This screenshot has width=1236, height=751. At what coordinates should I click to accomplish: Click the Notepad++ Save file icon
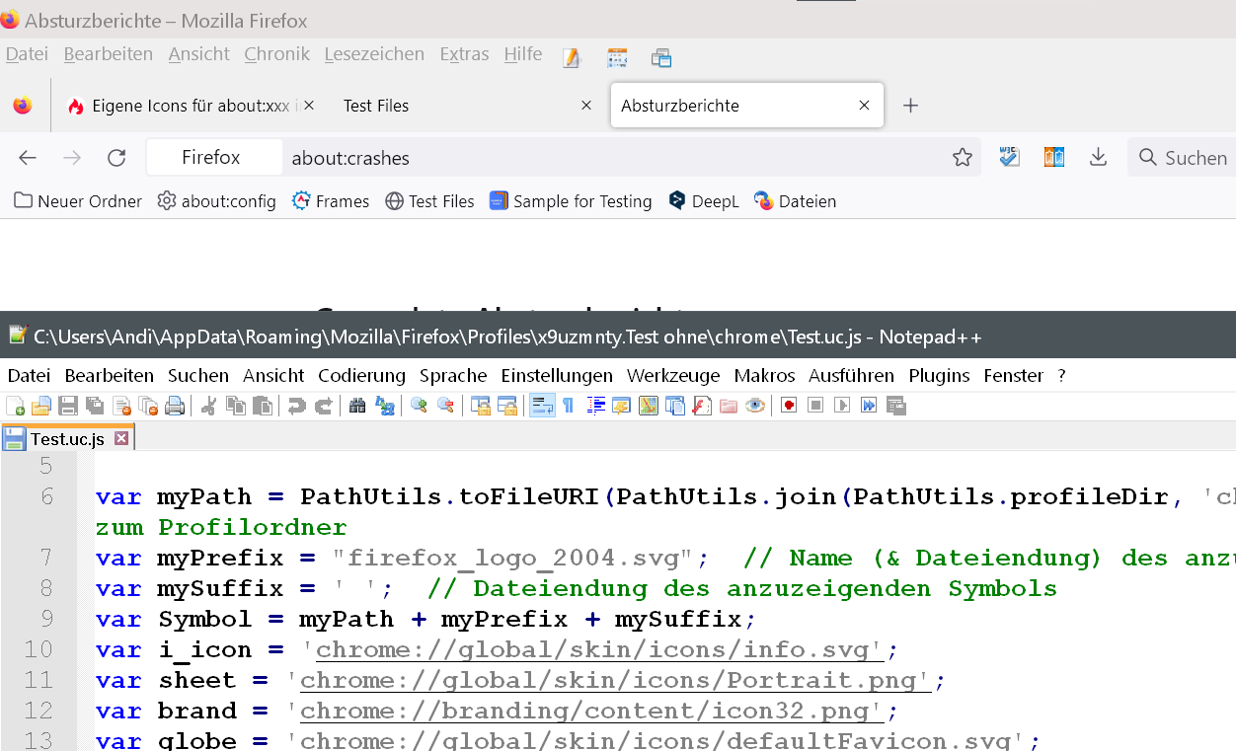68,406
